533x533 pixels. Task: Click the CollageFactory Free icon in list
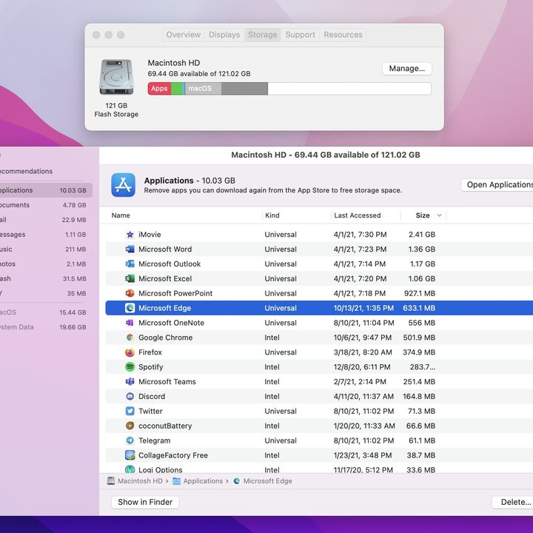pos(130,455)
